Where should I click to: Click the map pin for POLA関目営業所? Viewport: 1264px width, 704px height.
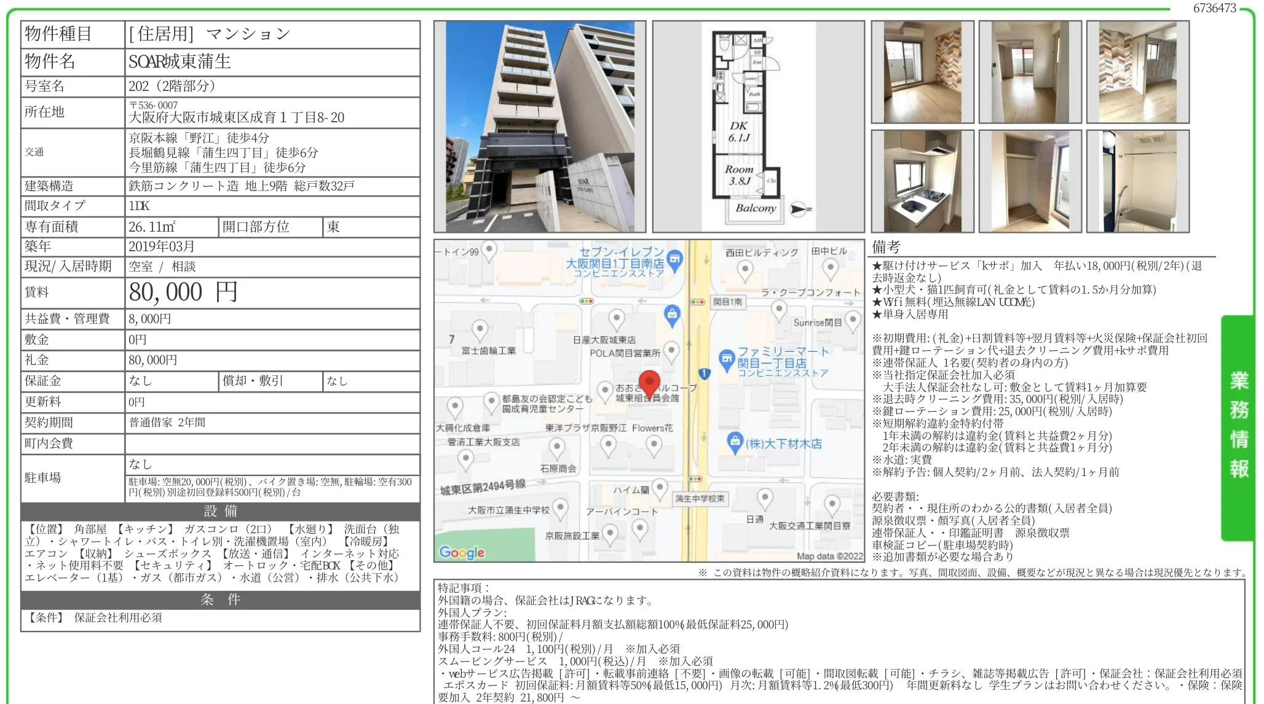[x=672, y=352]
